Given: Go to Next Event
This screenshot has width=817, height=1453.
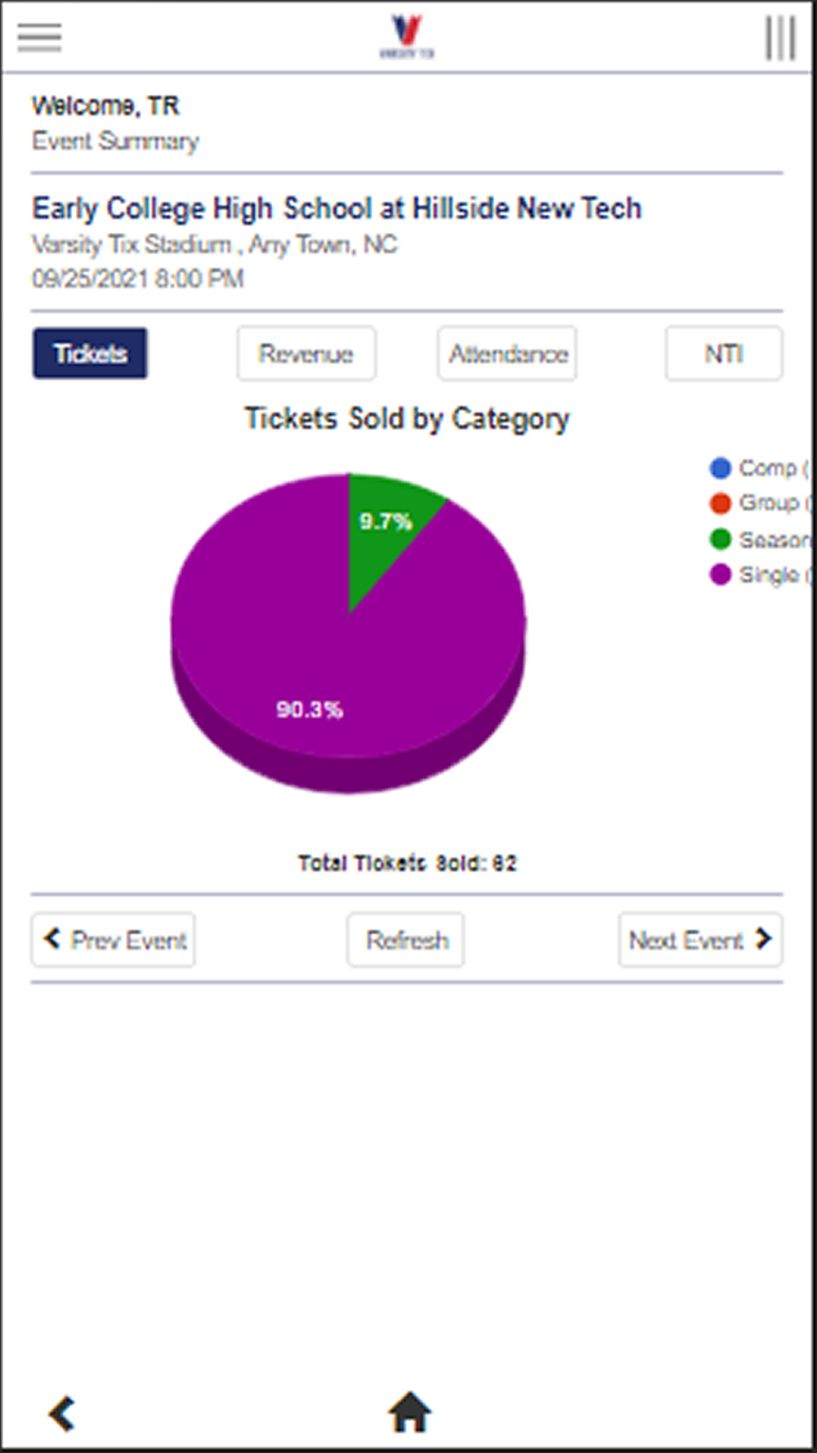Looking at the screenshot, I should click(700, 940).
